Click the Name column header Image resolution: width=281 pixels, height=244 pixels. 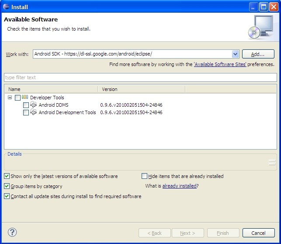pos(51,89)
